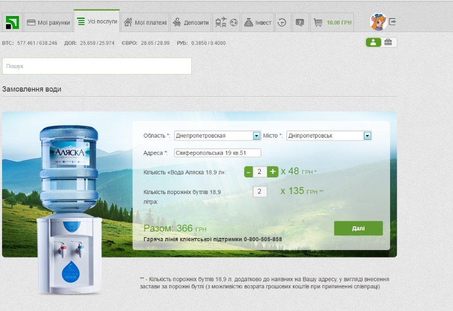Image resolution: width=453 pixels, height=311 pixels.
Task: Switch to the Мої платежі tab
Action: [x=145, y=23]
